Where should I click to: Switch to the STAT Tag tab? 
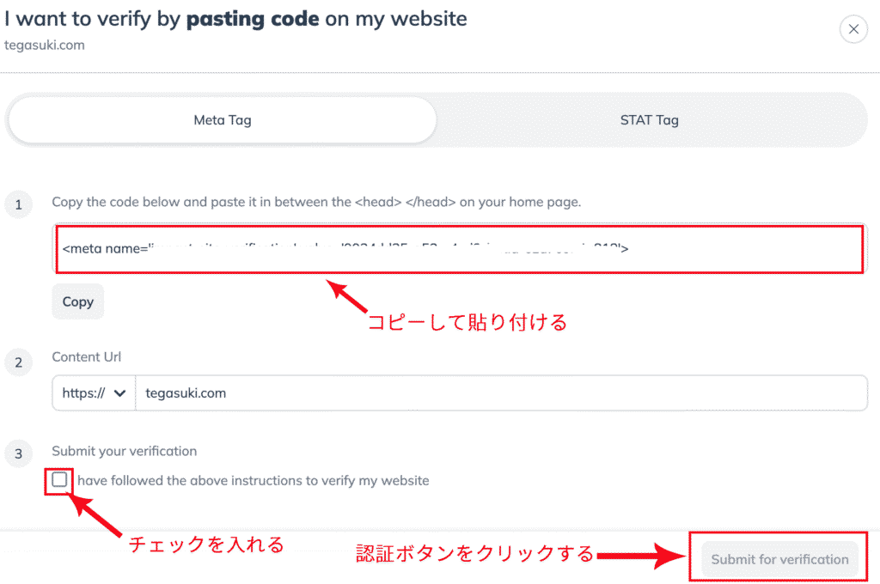649,120
